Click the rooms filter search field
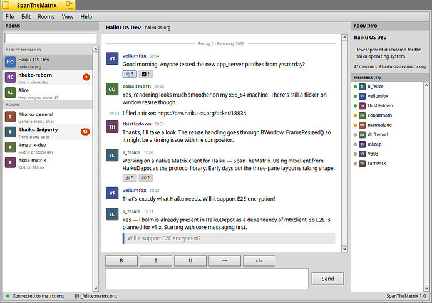 pos(51,38)
